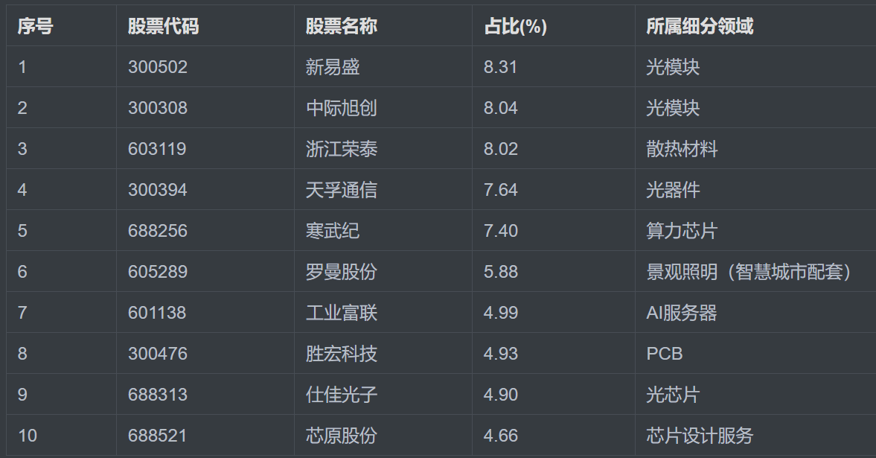Click the 所属细分领域 column header
876x458 pixels.
(700, 26)
